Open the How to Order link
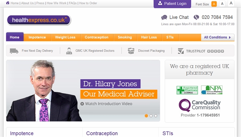241x137 pixels. pos(88,3)
